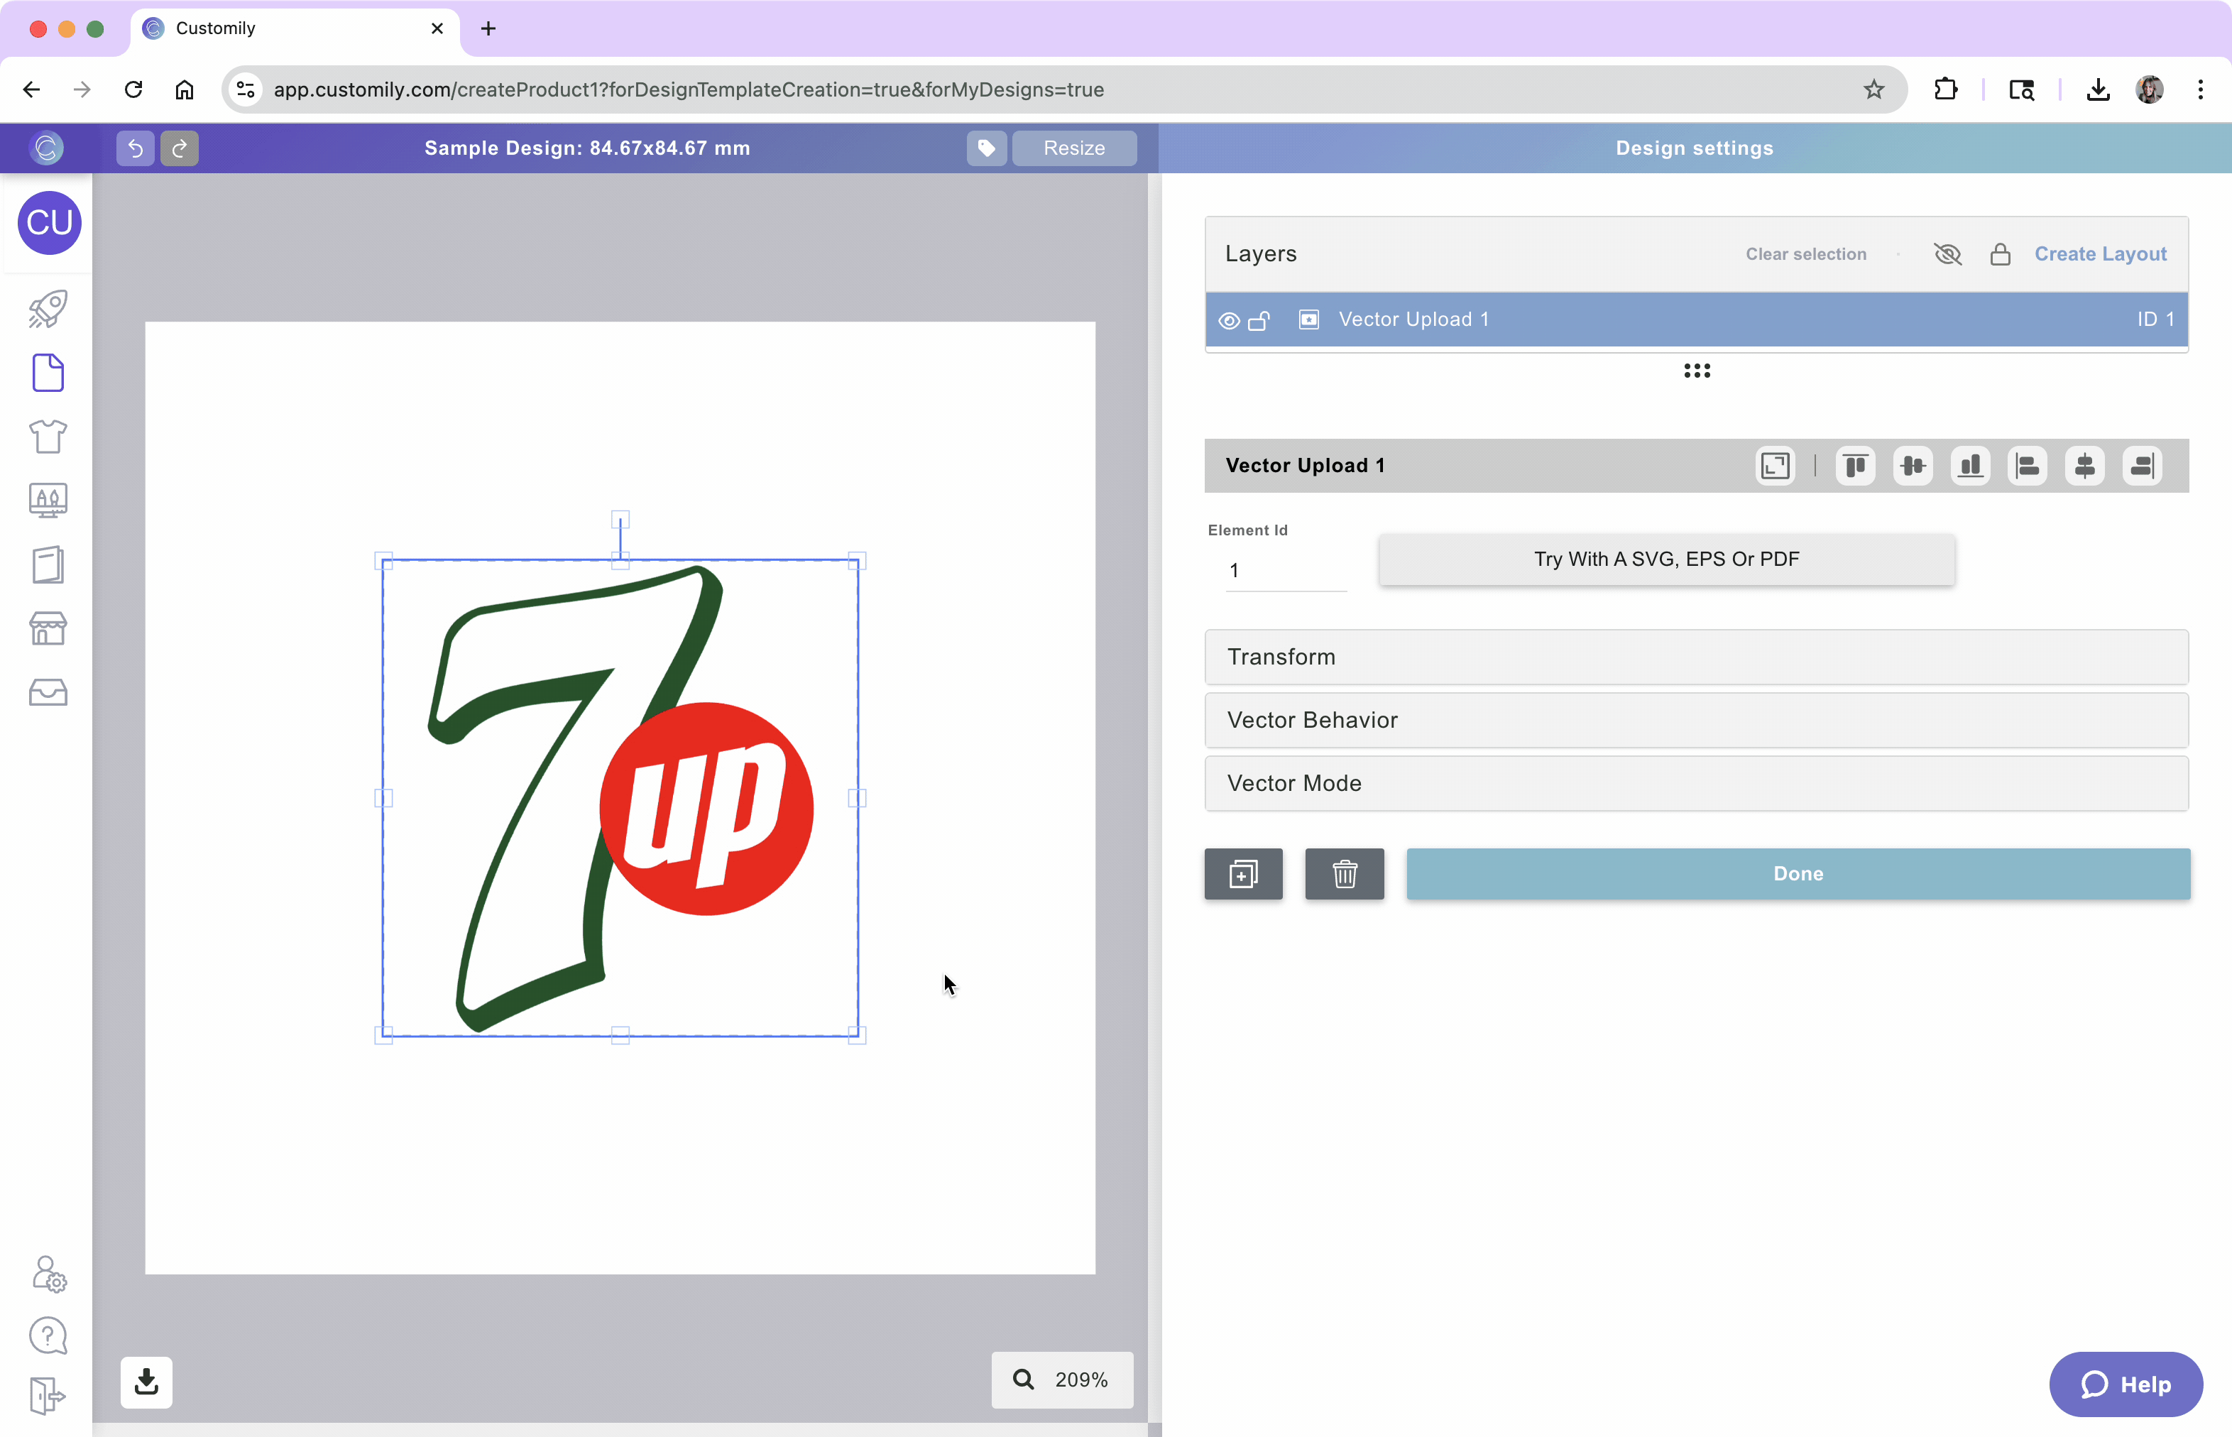2232x1437 pixels.
Task: Select the Customily browser tab
Action: point(294,29)
